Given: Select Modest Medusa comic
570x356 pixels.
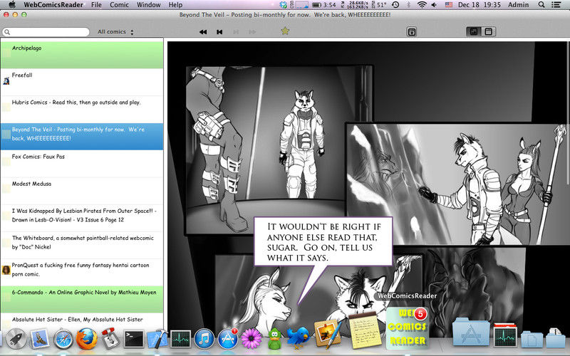Looking at the screenshot, I should (x=82, y=191).
